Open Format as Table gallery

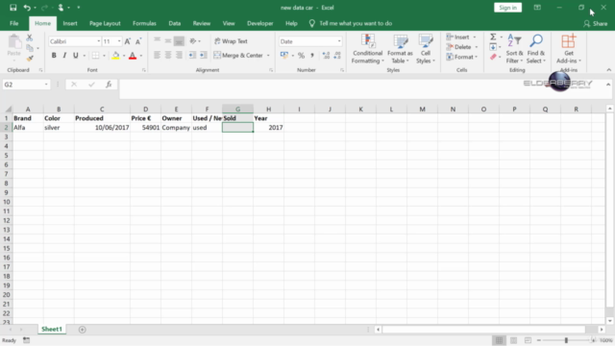[x=400, y=49]
